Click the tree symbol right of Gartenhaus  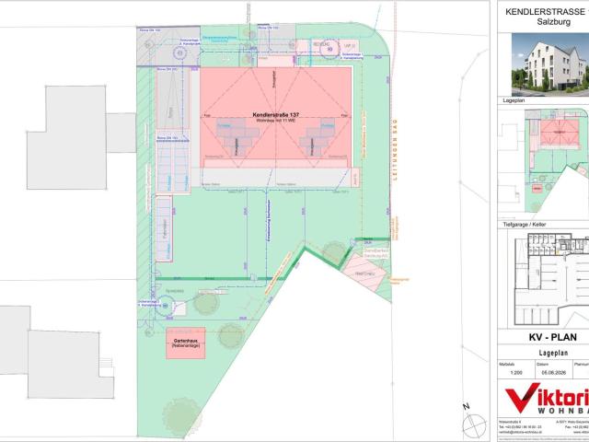231,335
